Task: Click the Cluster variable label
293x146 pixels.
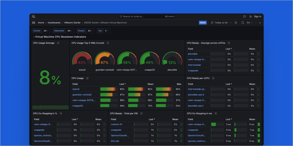Action: pyautogui.click(x=81, y=31)
